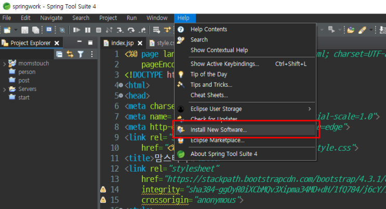Click the Search highlighter pen toolbar icon

(362, 30)
